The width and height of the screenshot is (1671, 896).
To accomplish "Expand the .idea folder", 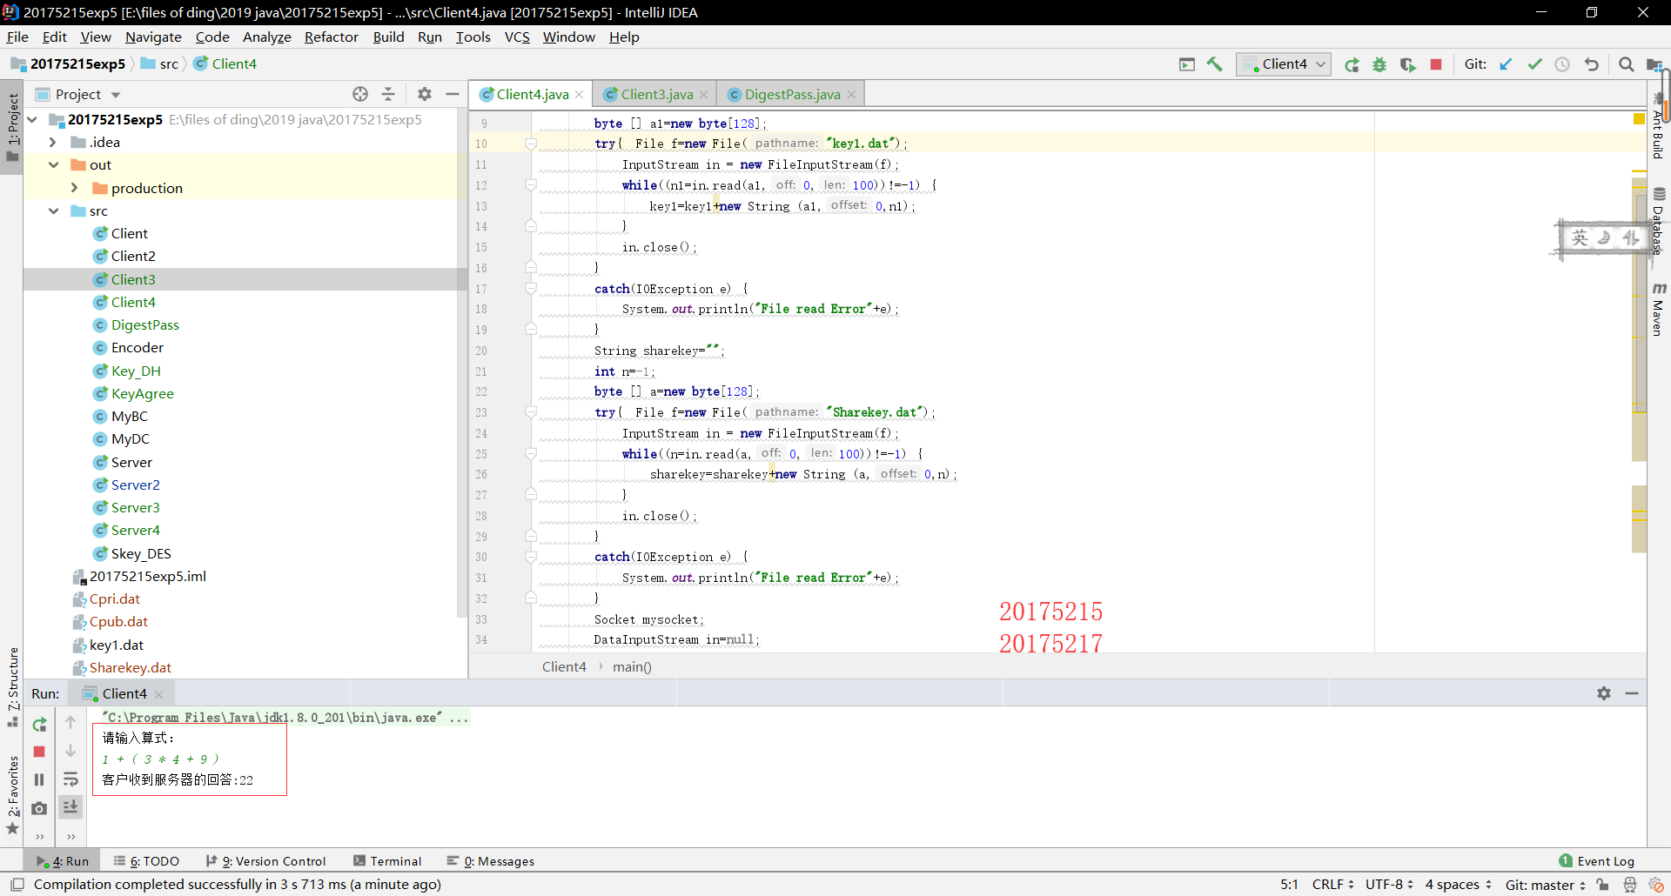I will tap(53, 142).
